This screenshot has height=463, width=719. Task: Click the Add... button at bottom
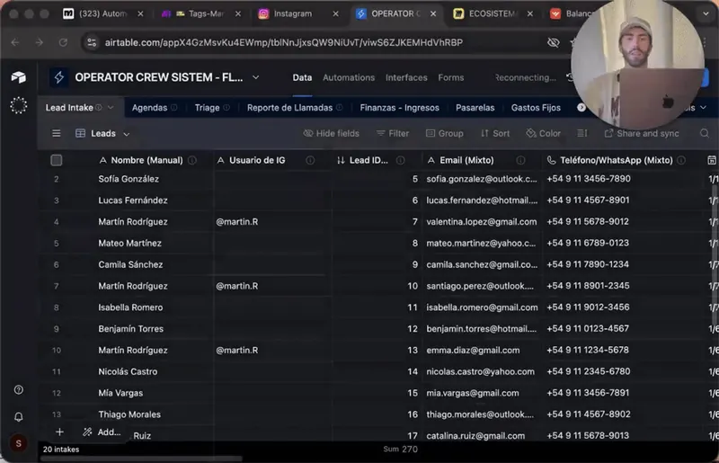[x=102, y=432]
